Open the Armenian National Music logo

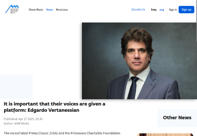click(x=12, y=9)
